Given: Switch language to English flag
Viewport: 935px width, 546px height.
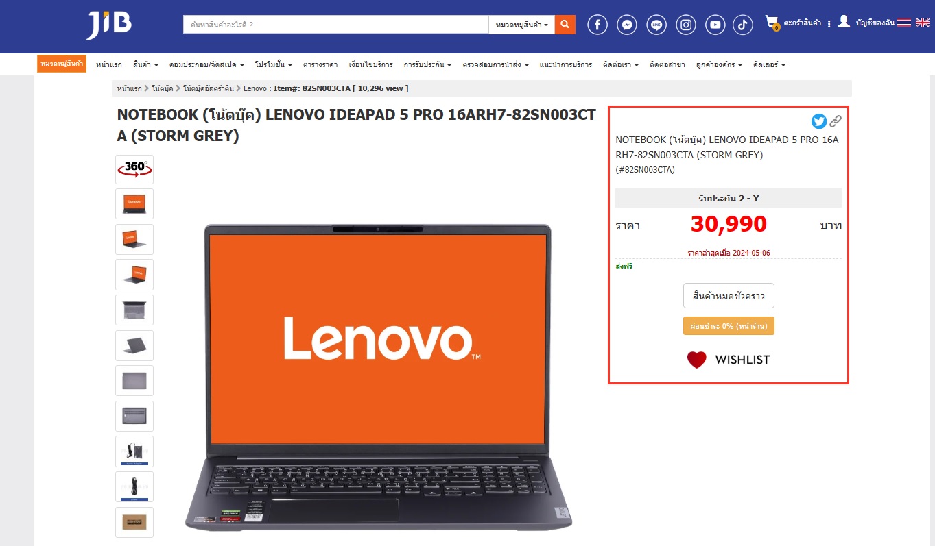Looking at the screenshot, I should click(x=923, y=23).
